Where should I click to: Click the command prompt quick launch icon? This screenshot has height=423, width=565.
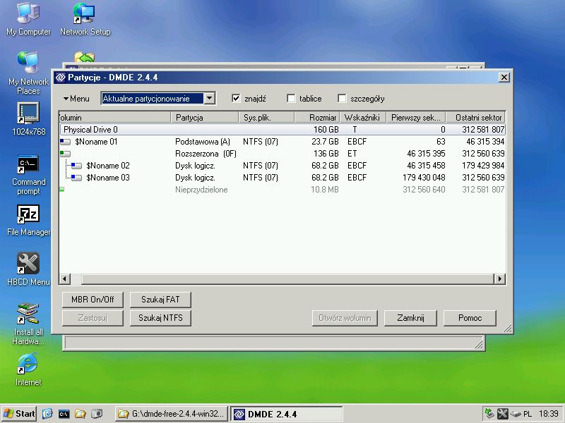tap(64, 414)
